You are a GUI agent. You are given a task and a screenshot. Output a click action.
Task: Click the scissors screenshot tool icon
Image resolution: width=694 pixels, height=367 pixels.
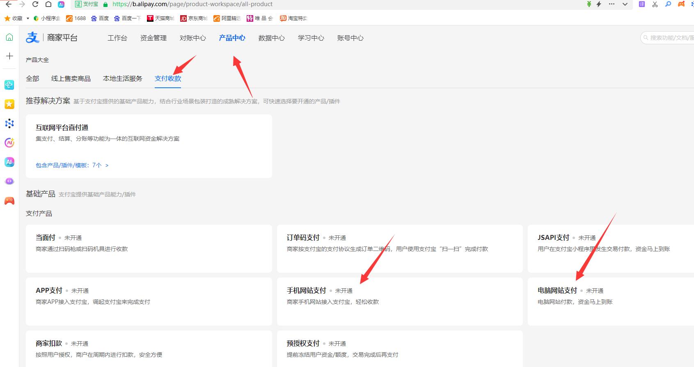[x=655, y=4]
